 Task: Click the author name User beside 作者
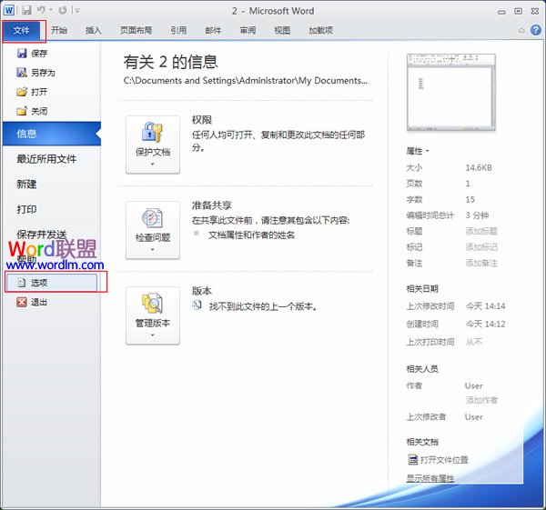tap(473, 385)
